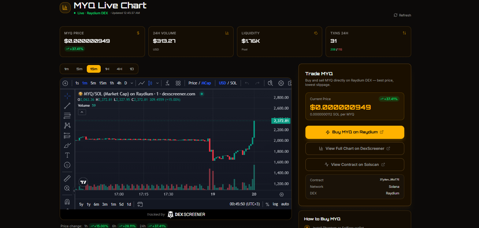Screen dimensions: 479x228
Task: Switch to line chart style icon
Action: 141,83
